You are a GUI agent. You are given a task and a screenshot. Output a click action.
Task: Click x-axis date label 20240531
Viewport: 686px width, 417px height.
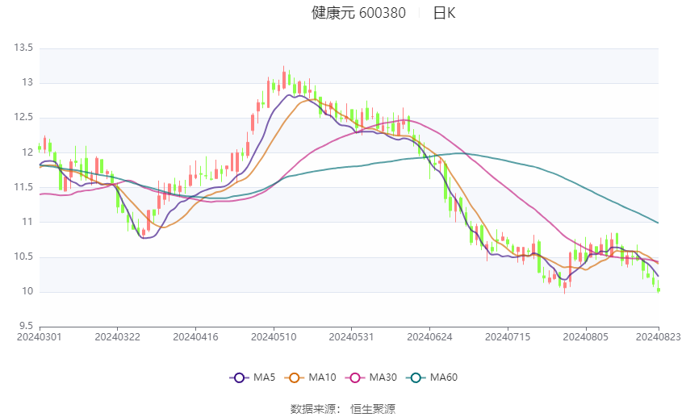351,337
